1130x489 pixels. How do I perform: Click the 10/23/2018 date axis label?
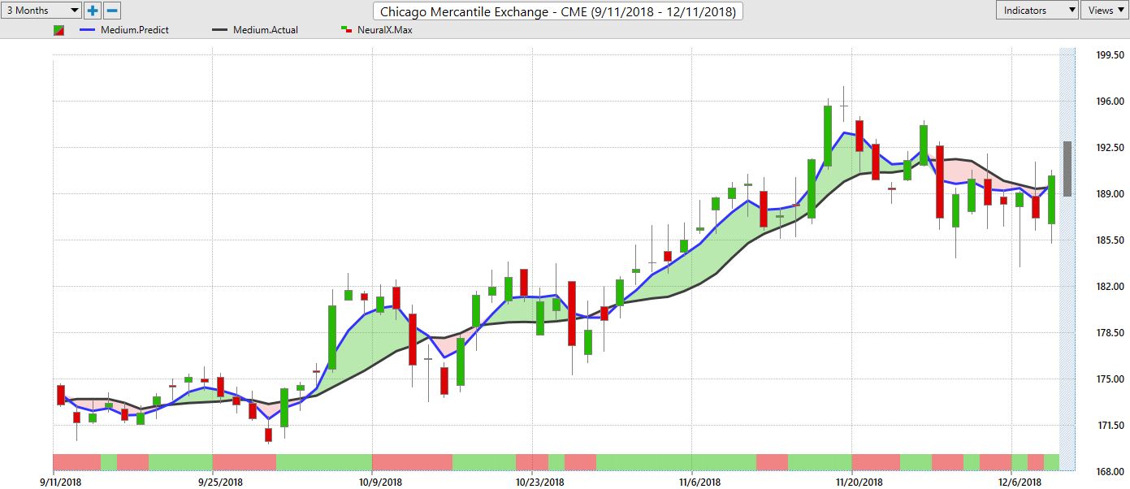(x=541, y=482)
